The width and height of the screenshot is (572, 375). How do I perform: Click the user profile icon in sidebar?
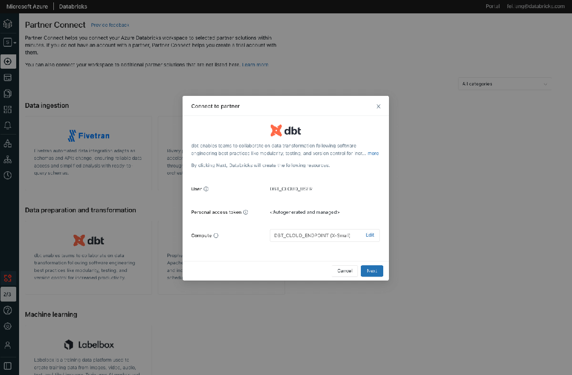click(8, 344)
